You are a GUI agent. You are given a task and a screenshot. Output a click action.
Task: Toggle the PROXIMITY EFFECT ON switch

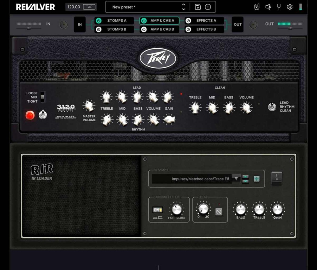coord(158,210)
